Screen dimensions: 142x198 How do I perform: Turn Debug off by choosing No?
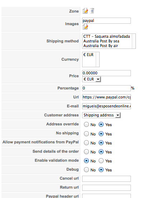(x=86, y=170)
